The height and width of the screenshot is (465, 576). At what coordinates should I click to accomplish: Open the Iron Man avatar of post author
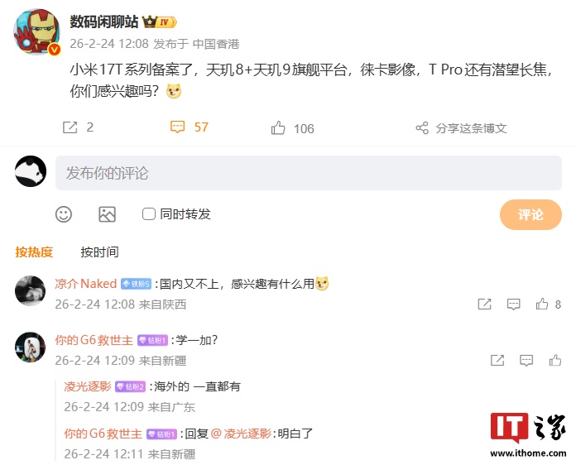(36, 31)
